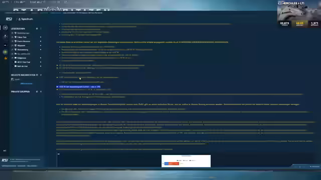
Task: Click the C2 Hercules + LTI overlay
Action: pyautogui.click(x=299, y=14)
